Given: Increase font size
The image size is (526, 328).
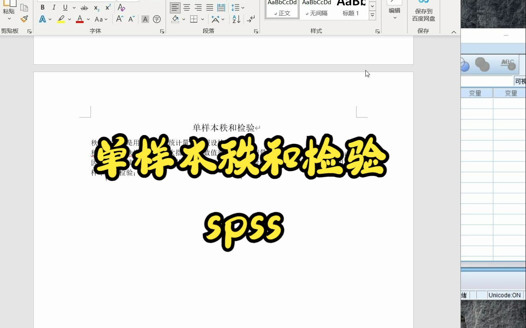Looking at the screenshot, I should (x=120, y=19).
